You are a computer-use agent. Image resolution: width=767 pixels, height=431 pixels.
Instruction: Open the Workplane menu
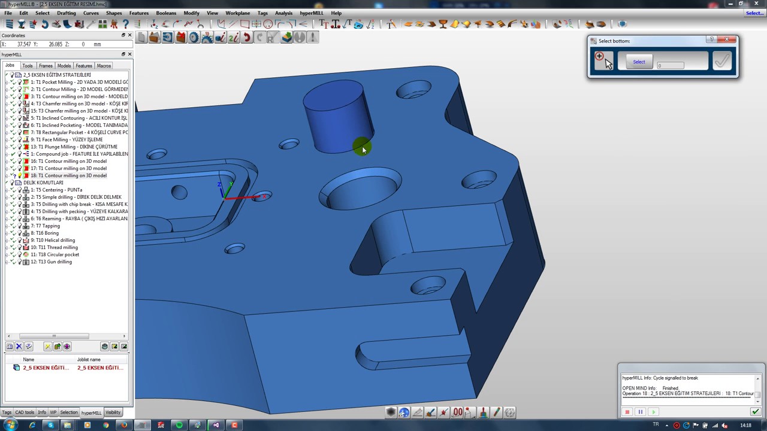(238, 13)
